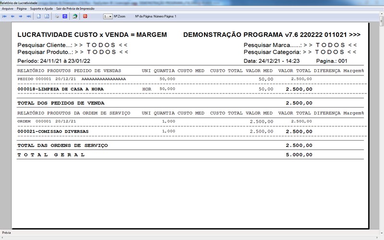Jump to the last page arrow
The image size is (384, 240).
29,16
